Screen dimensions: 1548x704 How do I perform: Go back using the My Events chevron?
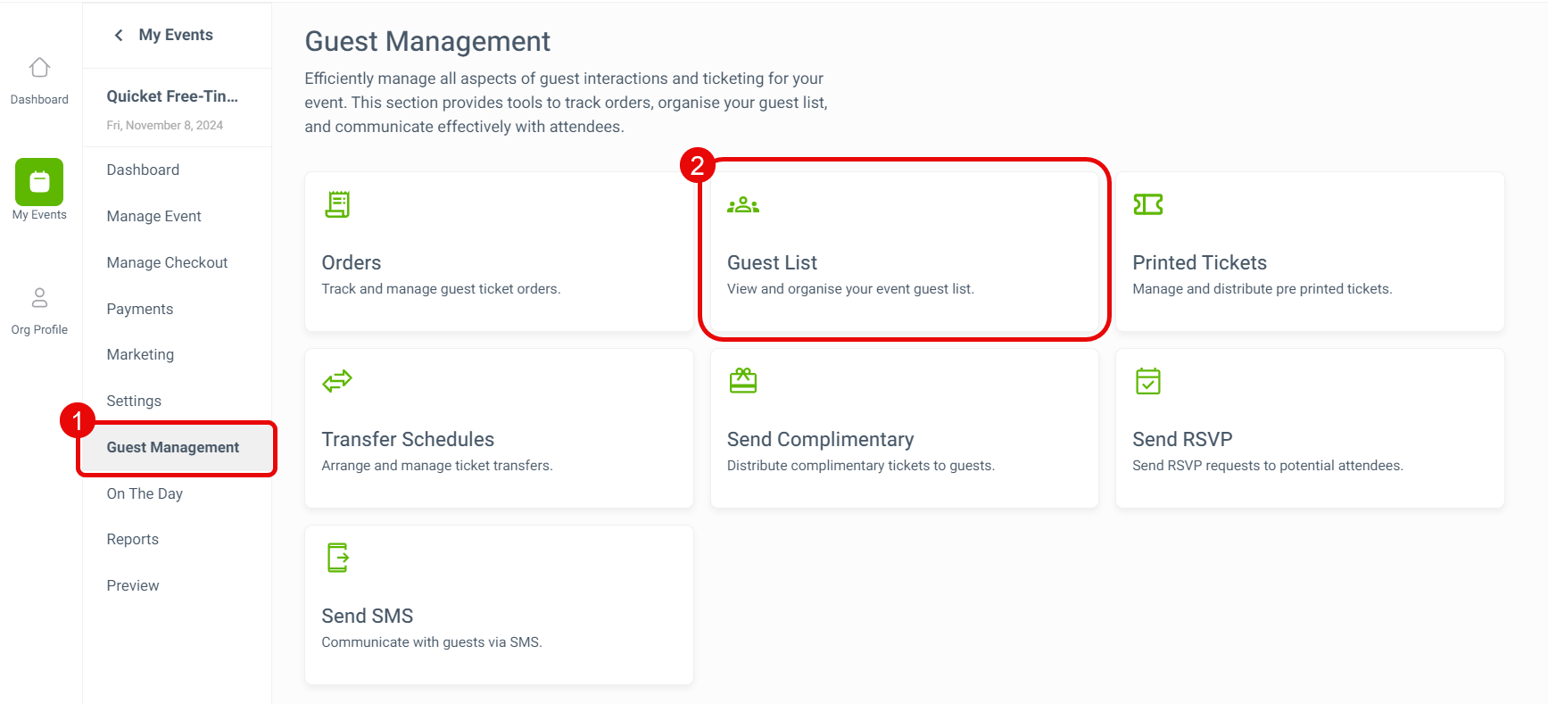pos(119,35)
